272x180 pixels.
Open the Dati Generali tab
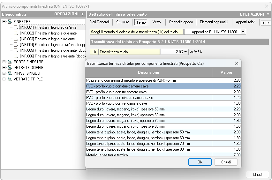pos(100,22)
